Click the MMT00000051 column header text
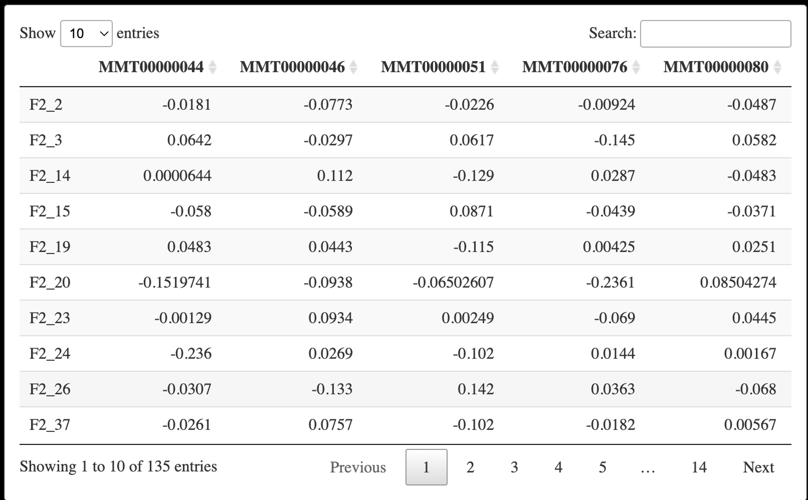The width and height of the screenshot is (808, 500). click(433, 67)
